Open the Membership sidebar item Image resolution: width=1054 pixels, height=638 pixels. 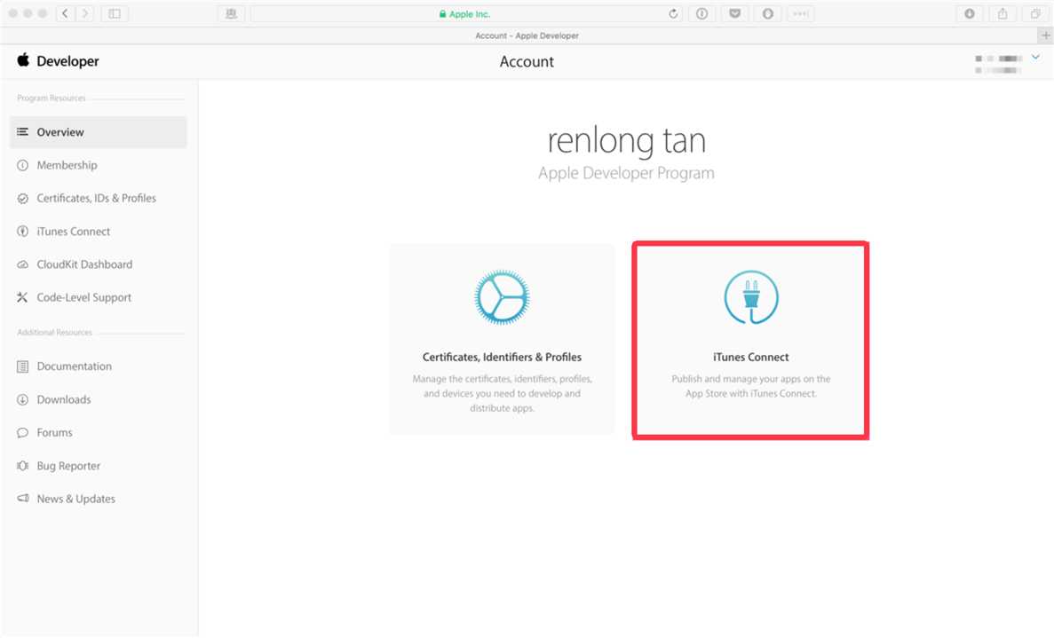67,165
